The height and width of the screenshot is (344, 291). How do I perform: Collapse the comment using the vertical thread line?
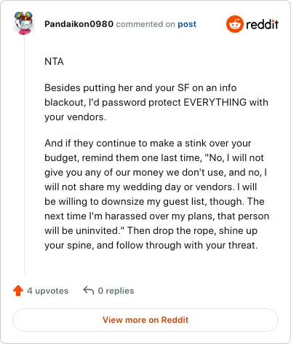(x=24, y=155)
